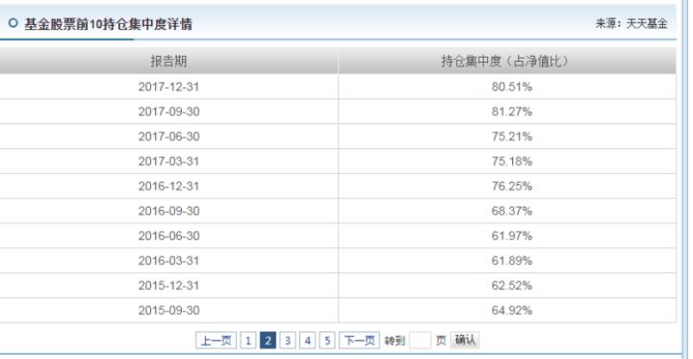The width and height of the screenshot is (693, 359).
Task: Jump to page 3
Action: (x=288, y=341)
